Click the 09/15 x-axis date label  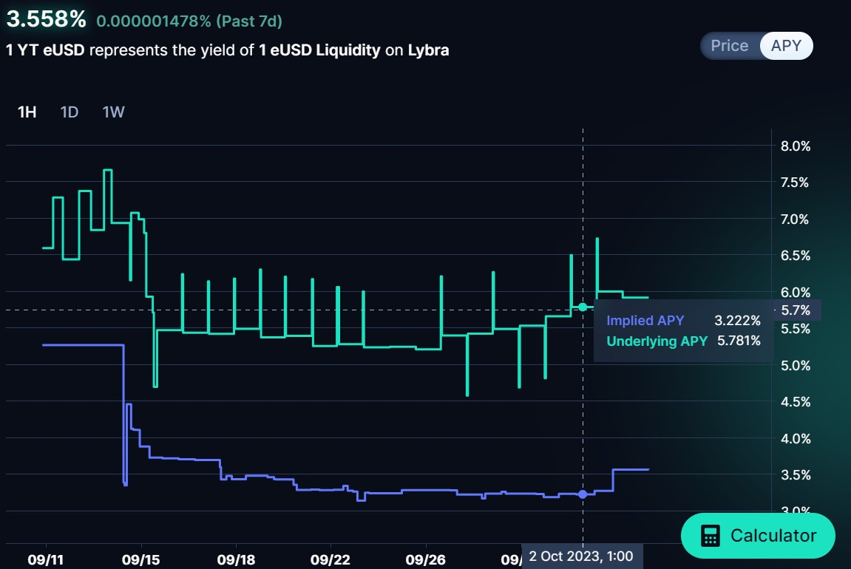[141, 560]
